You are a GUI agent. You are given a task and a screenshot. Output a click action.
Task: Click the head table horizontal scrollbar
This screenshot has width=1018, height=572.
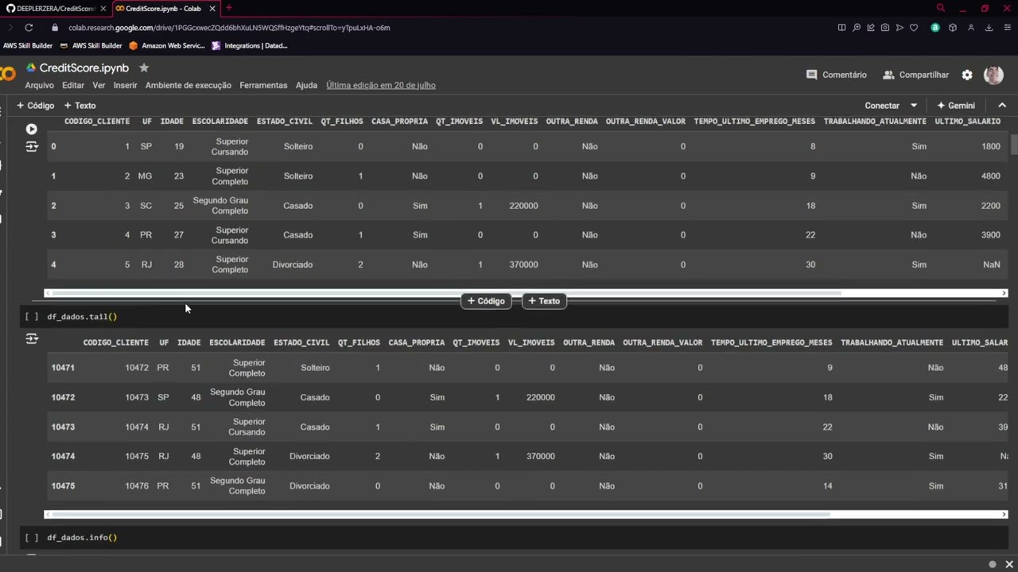click(x=445, y=293)
